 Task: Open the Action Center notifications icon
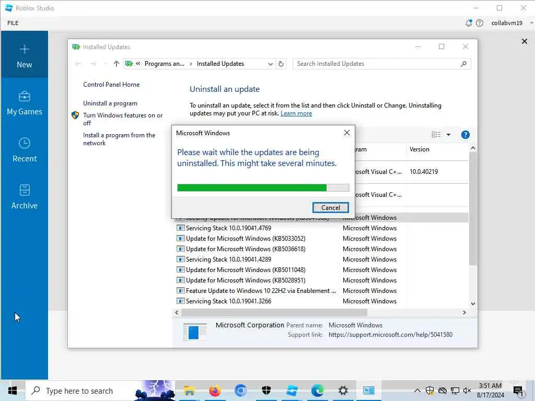(518, 391)
